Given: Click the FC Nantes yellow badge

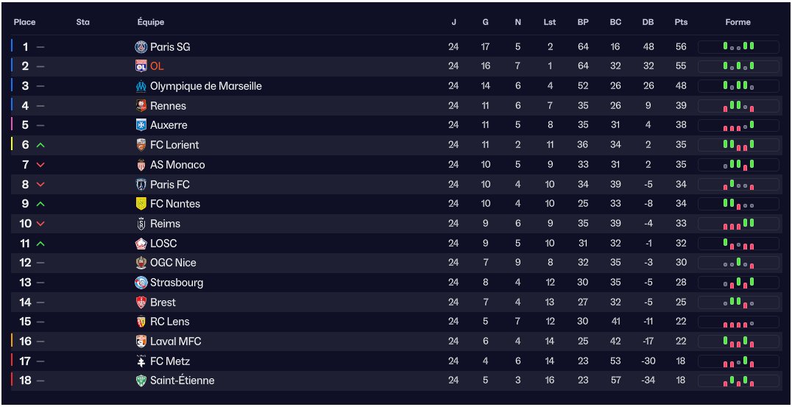Looking at the screenshot, I should click(x=141, y=204).
